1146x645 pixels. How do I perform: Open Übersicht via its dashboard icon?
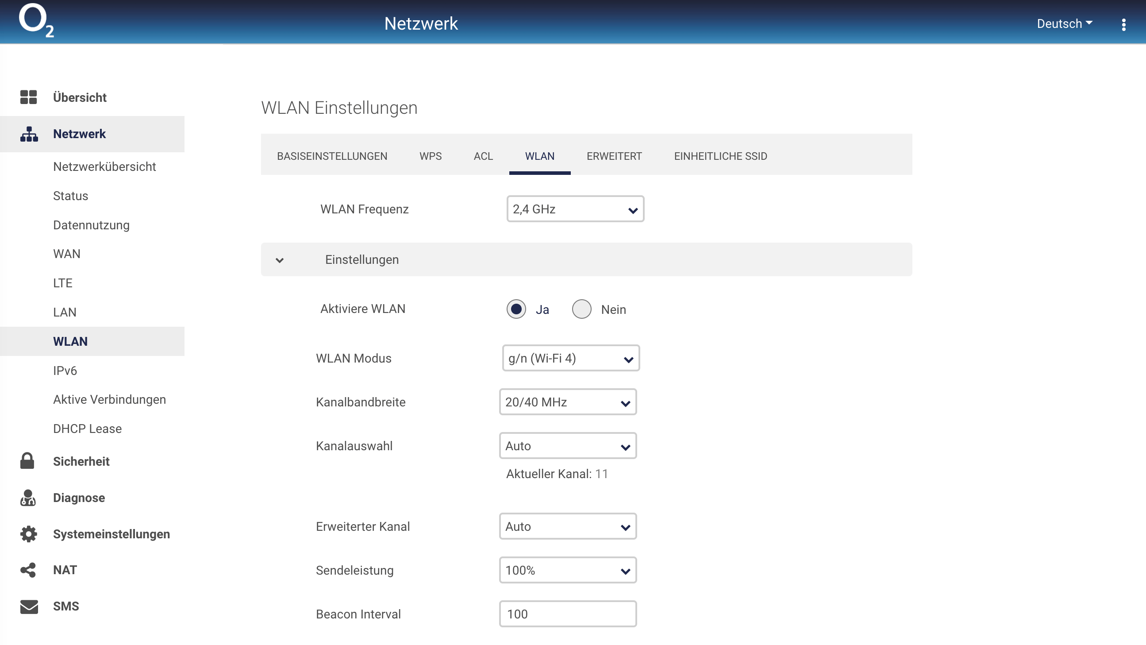click(28, 97)
